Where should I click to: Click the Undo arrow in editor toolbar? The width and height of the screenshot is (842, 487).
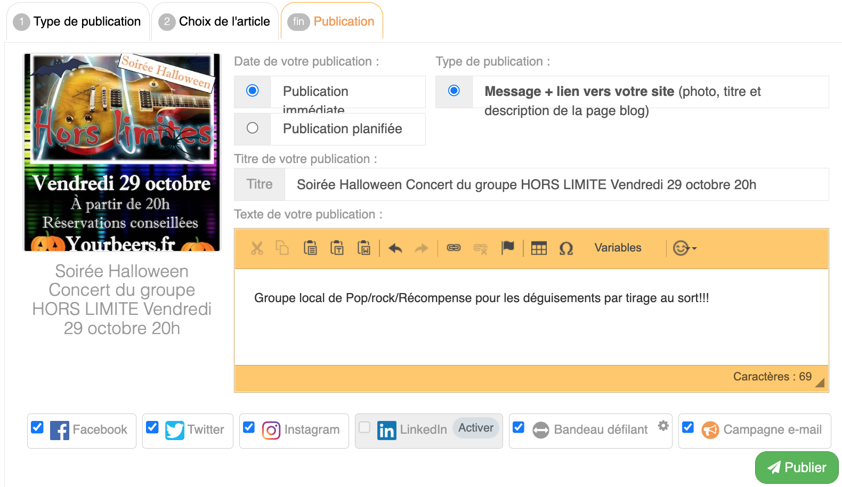pos(395,248)
